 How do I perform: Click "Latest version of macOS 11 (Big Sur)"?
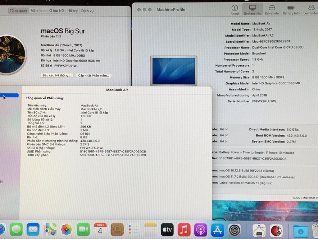click(x=246, y=183)
